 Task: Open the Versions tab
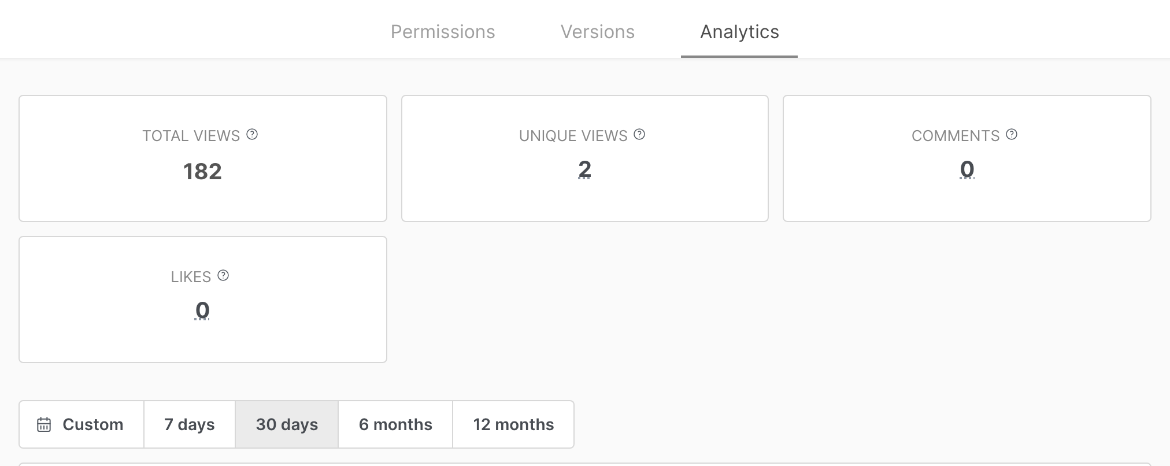tap(598, 32)
